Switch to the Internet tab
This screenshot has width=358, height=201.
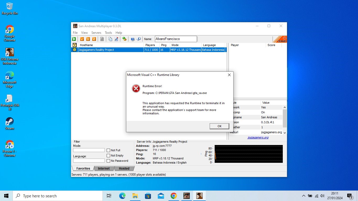104,169
